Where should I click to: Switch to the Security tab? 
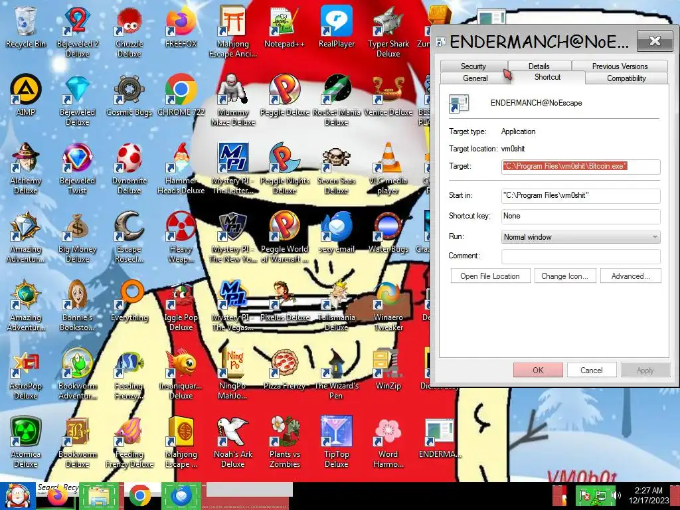pos(473,66)
